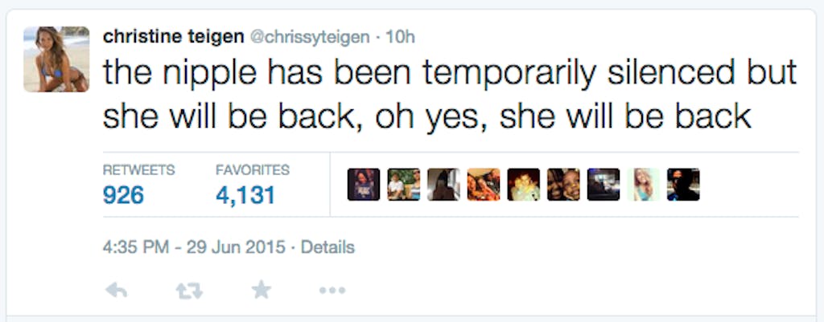View the 4,131 favorites list
Viewport: 824px width, 322px height.
[245, 194]
